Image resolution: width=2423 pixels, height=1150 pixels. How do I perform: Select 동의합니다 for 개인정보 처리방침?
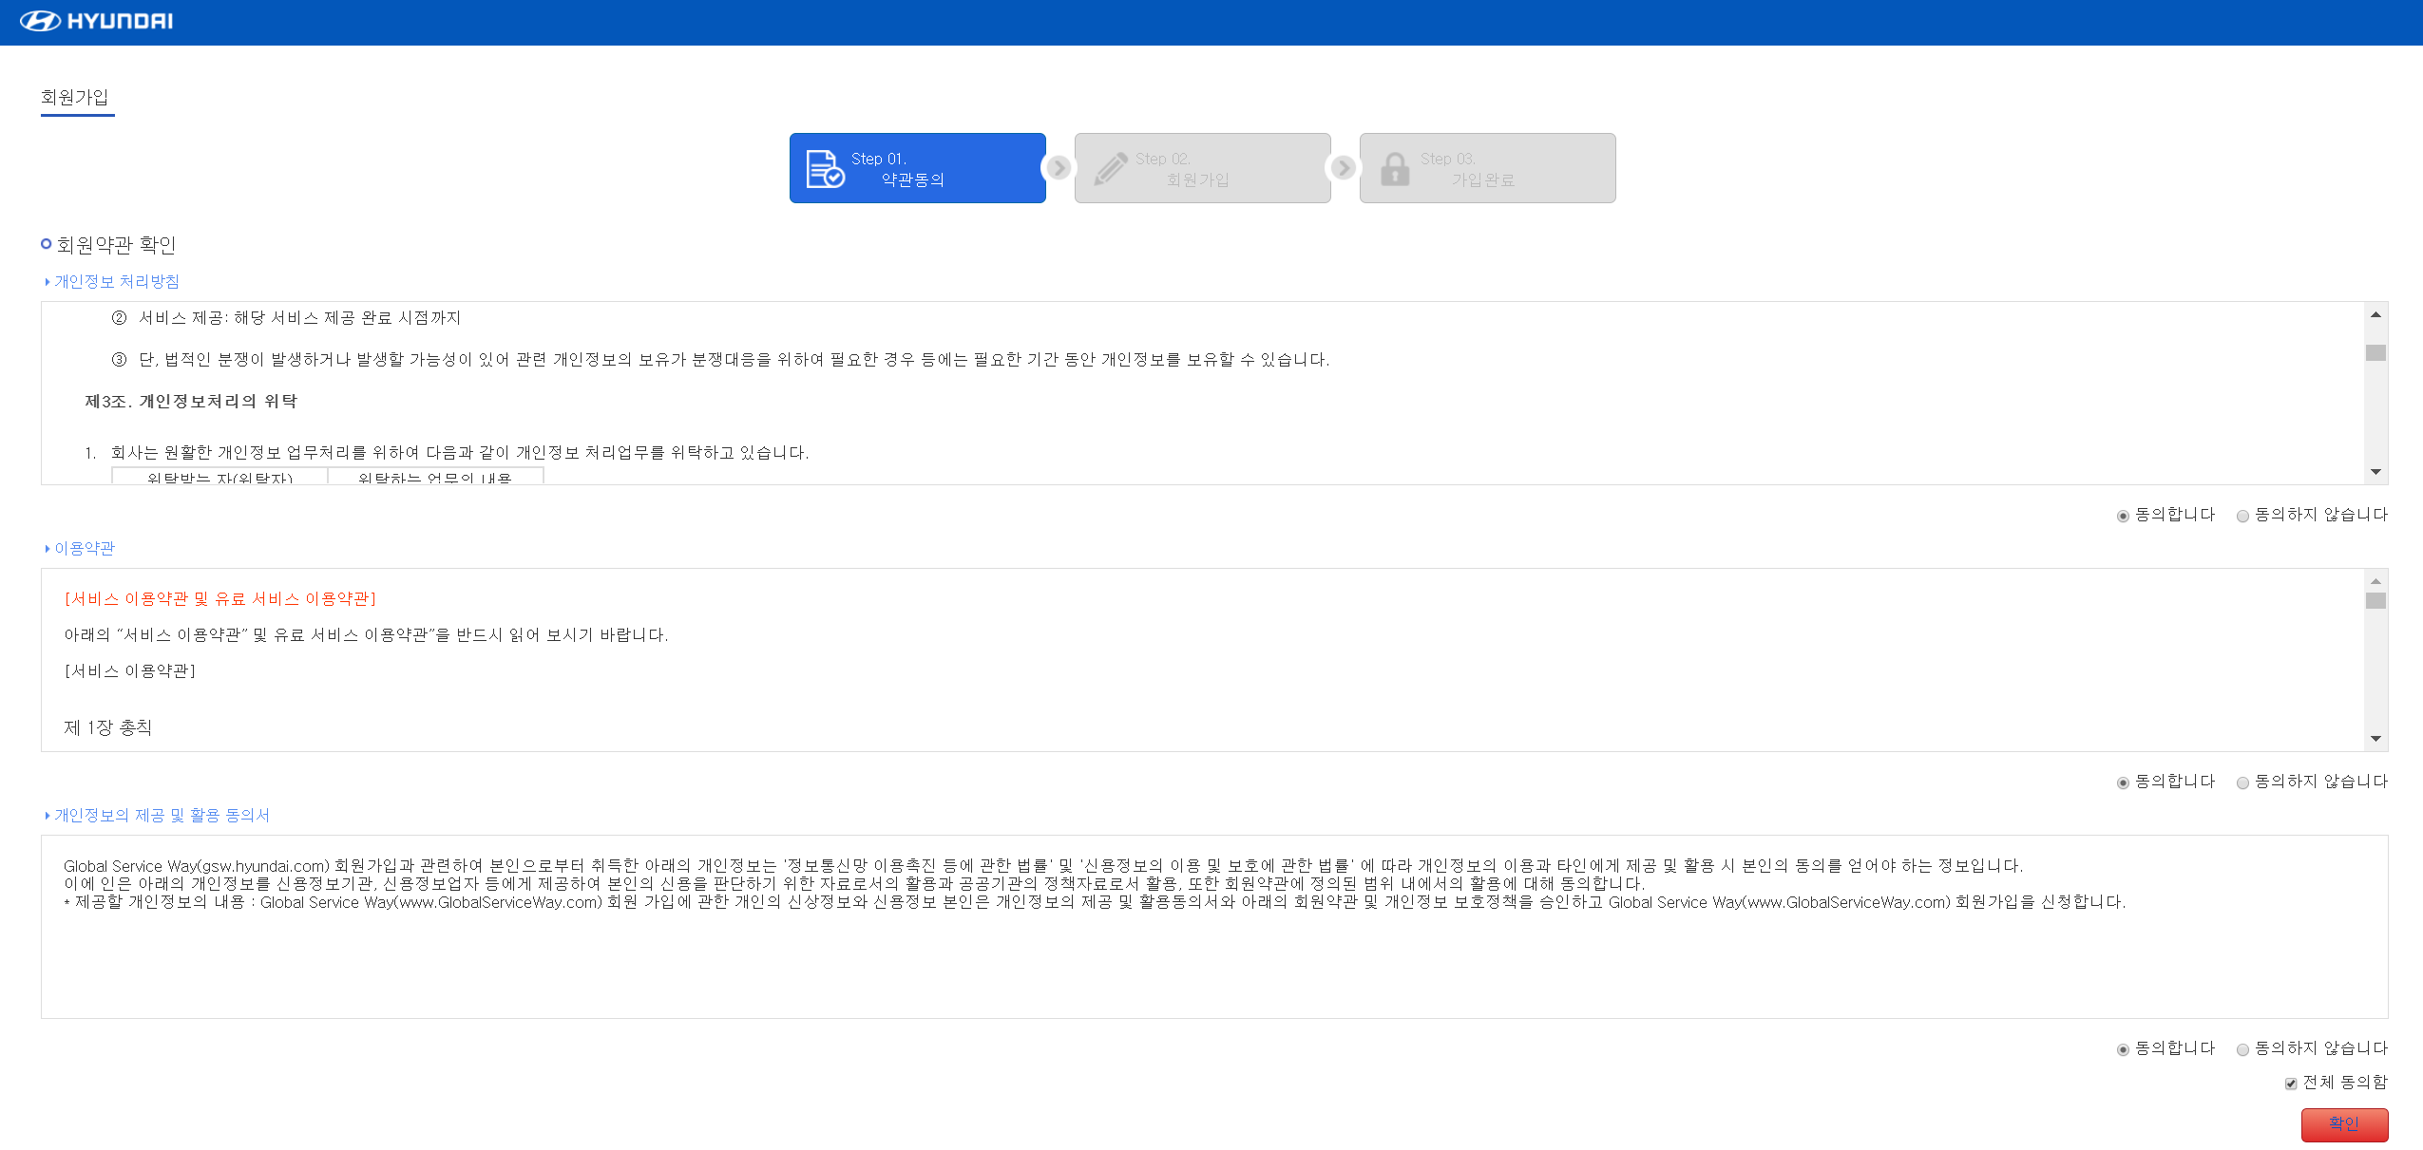point(2123,516)
